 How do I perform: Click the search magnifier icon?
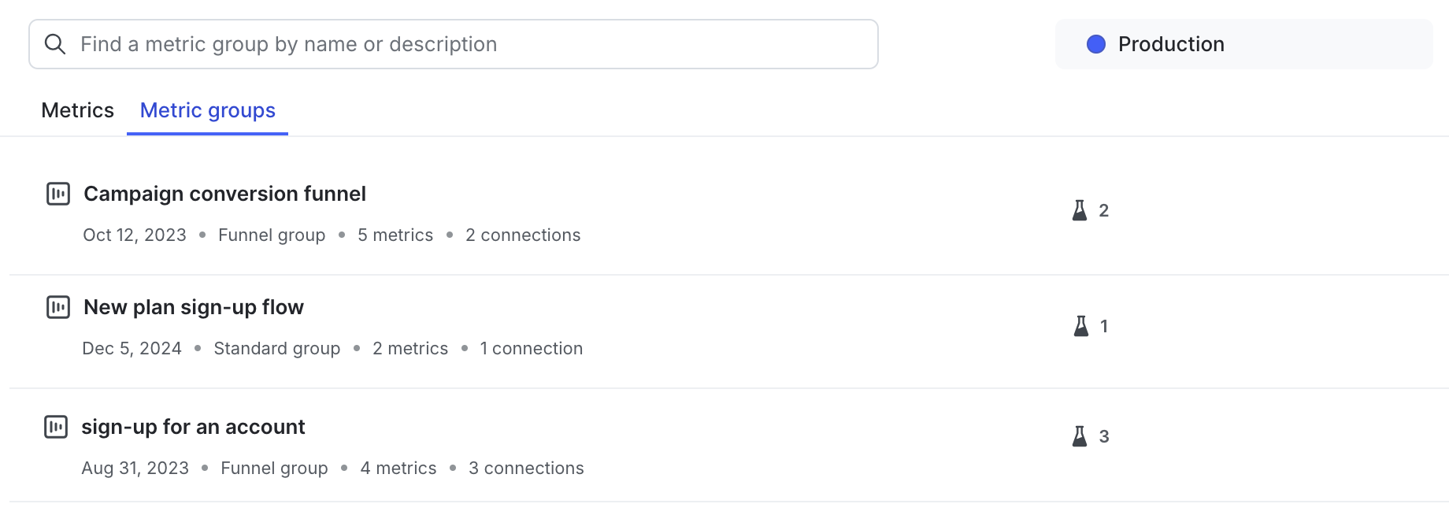(55, 43)
